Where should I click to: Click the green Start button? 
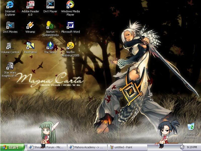point(12,147)
